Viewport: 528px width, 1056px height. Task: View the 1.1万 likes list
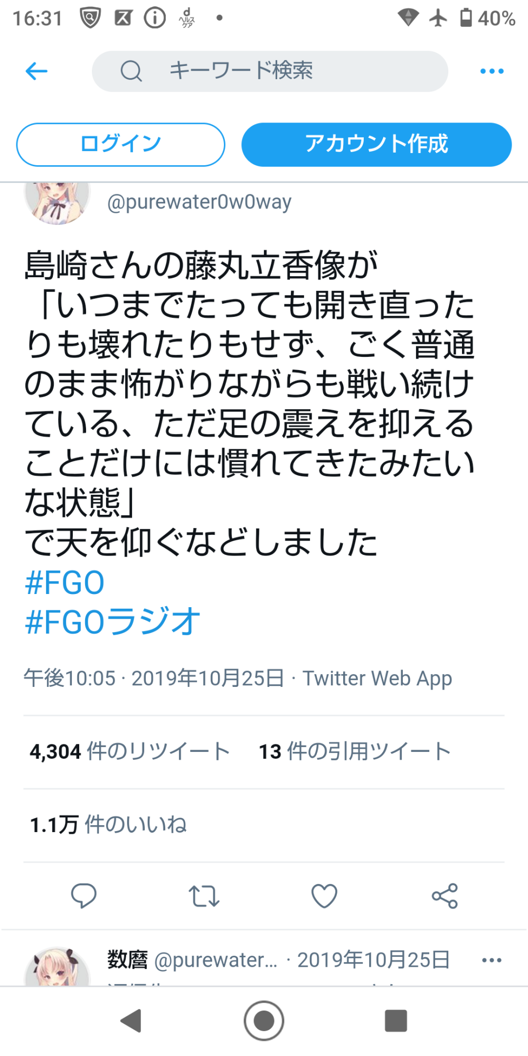(x=108, y=825)
